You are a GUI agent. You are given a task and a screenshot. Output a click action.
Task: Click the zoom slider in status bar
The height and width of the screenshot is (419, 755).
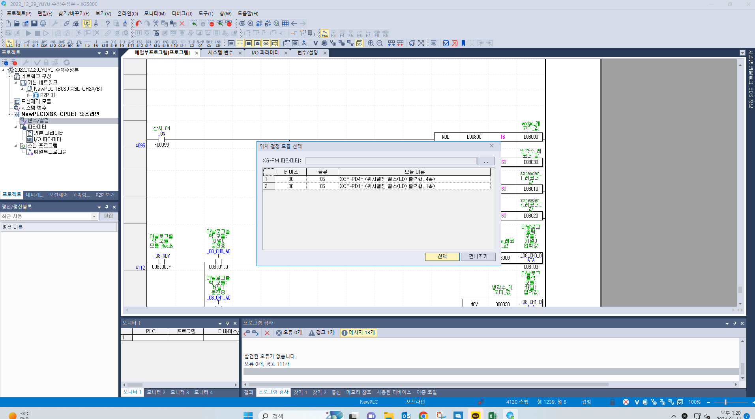725,402
